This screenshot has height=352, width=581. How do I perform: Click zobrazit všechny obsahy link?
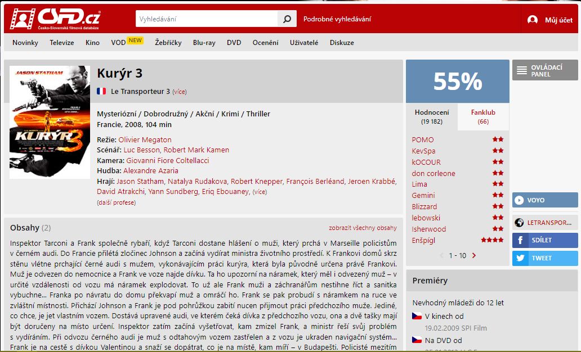click(363, 228)
